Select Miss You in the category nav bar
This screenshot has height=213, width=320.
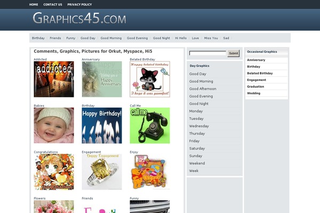[x=211, y=38]
